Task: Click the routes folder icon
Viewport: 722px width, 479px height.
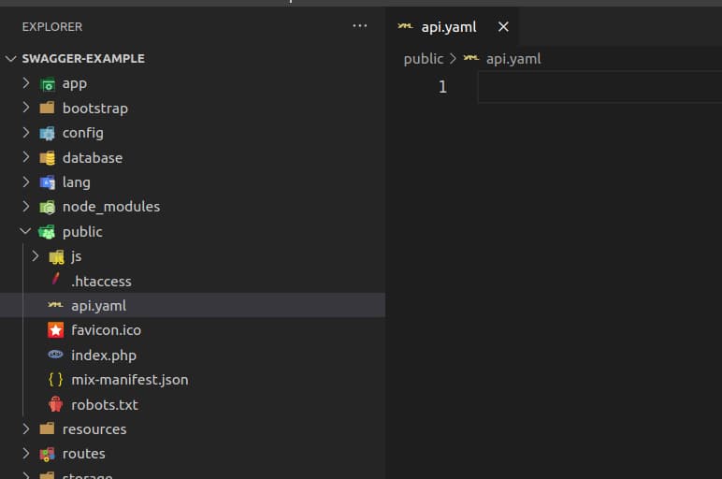Action: [47, 454]
